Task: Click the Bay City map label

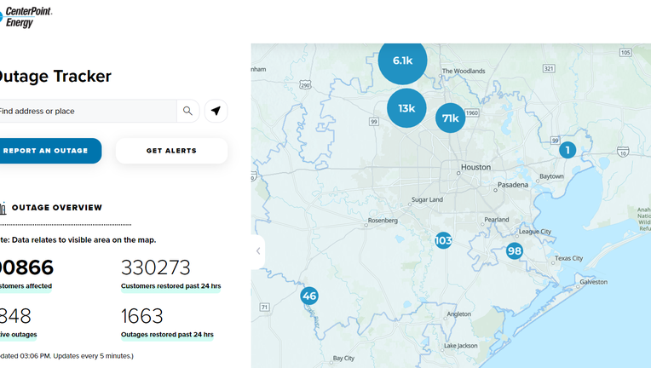Action: [x=343, y=358]
